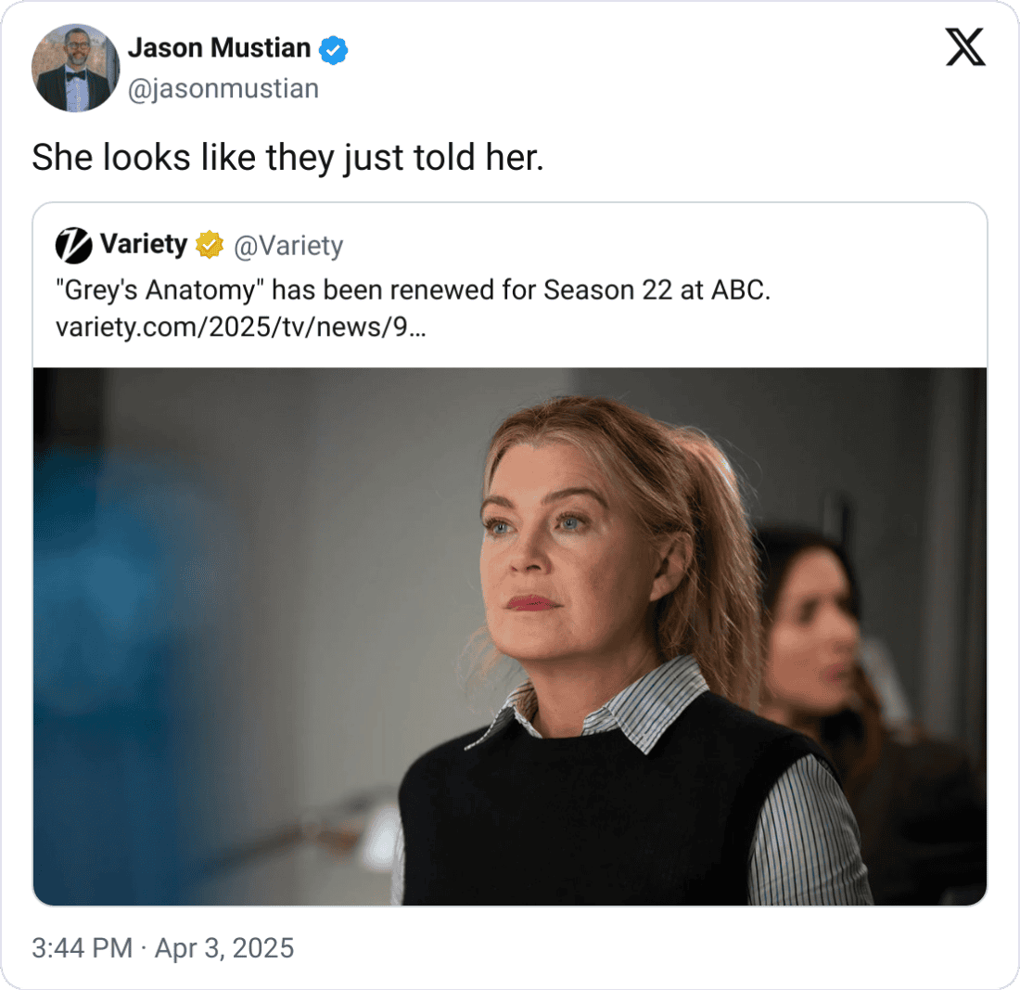
Task: Open Jason Mustian's profile picture
Action: click(78, 68)
